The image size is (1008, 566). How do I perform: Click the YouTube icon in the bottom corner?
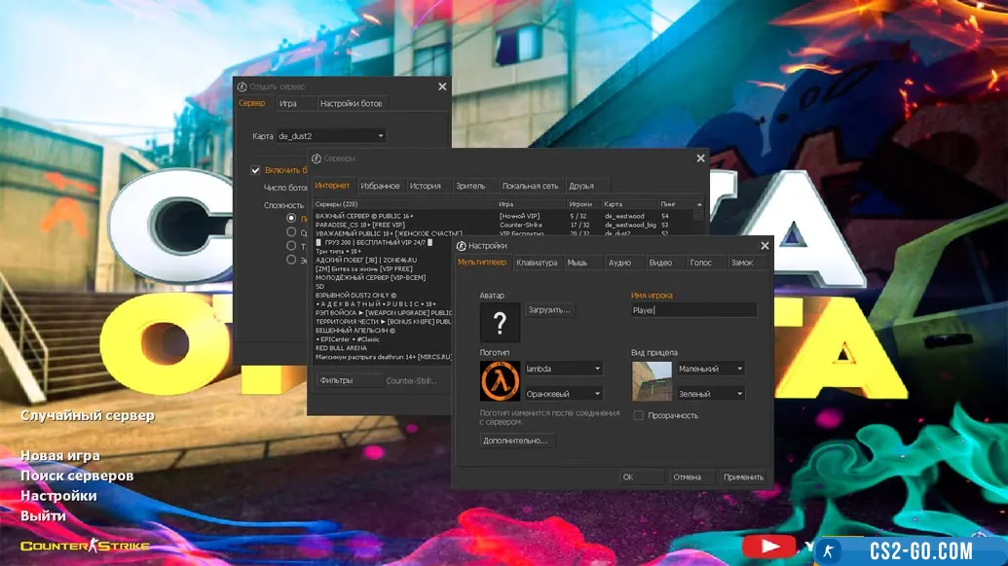[x=769, y=548]
